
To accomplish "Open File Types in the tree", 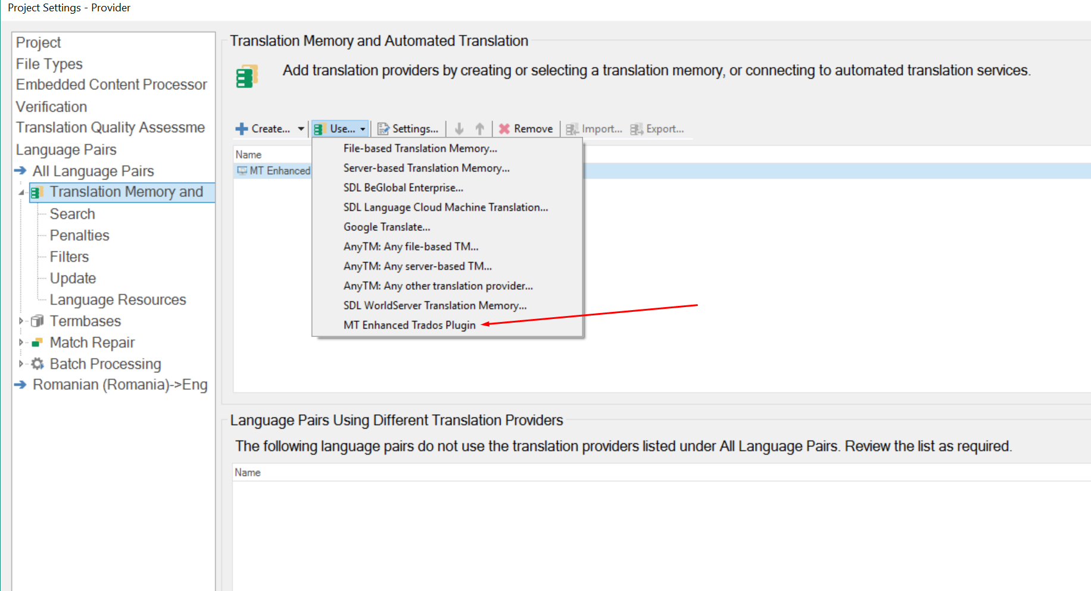I will 49,64.
